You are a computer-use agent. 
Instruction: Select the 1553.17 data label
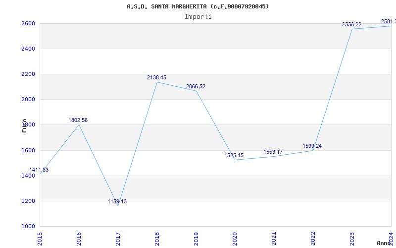coord(273,152)
